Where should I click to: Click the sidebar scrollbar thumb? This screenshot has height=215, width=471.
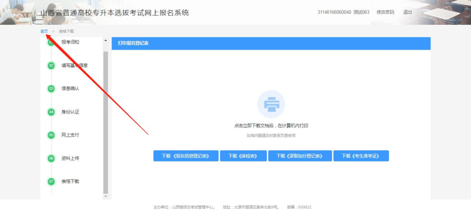pyautogui.click(x=106, y=122)
